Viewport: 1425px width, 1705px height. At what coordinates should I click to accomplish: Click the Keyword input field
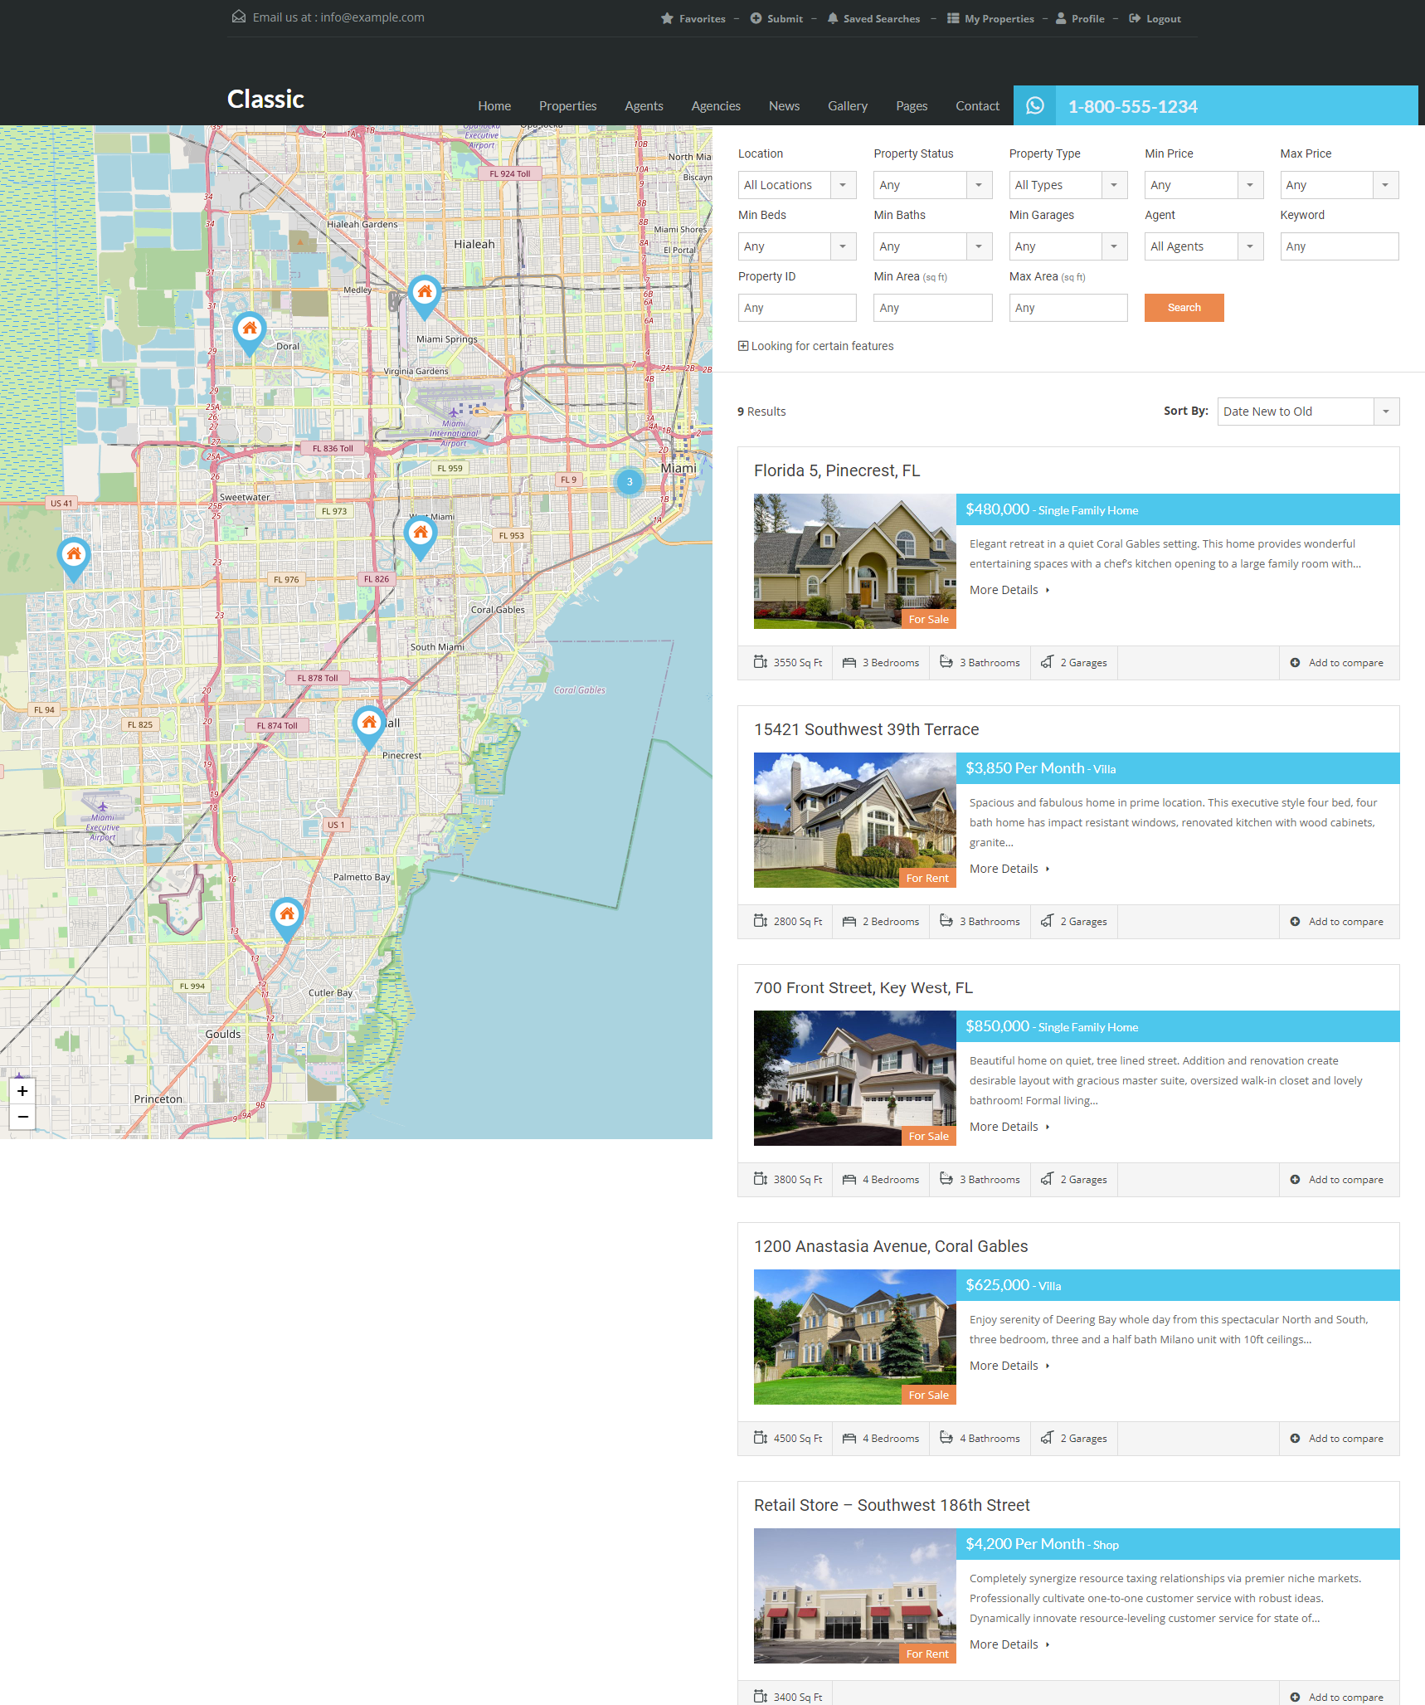click(x=1339, y=246)
